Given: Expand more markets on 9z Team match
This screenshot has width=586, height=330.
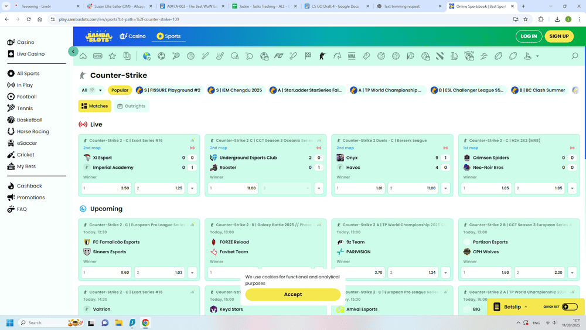Looking at the screenshot, I should click(445, 273).
